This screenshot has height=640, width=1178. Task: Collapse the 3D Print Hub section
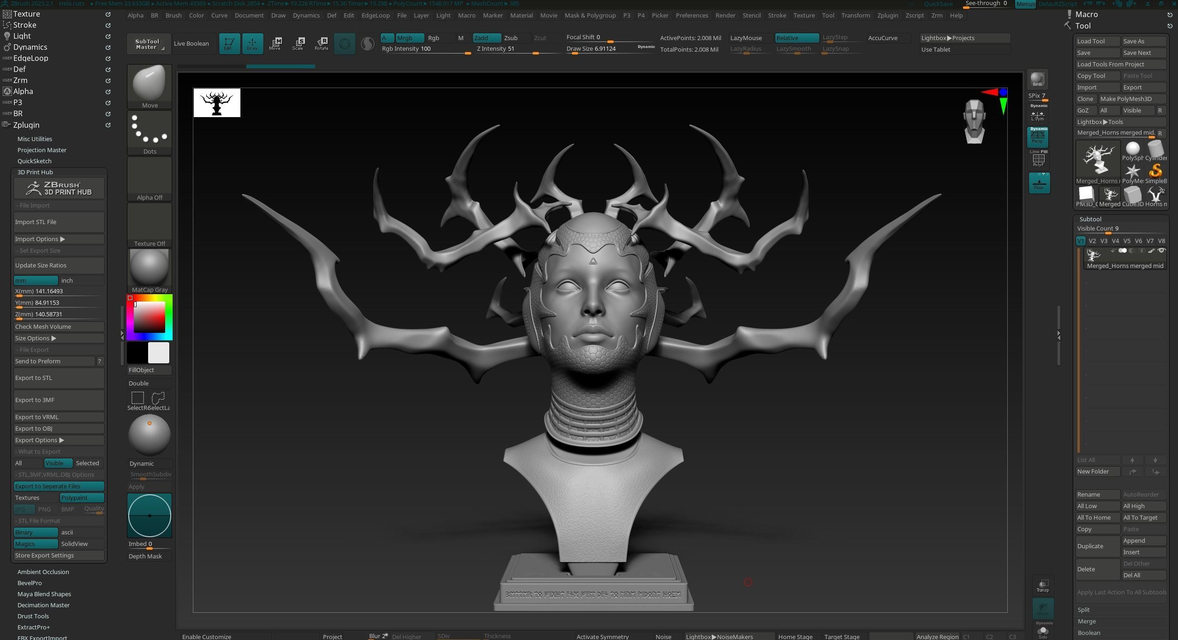pyautogui.click(x=35, y=172)
